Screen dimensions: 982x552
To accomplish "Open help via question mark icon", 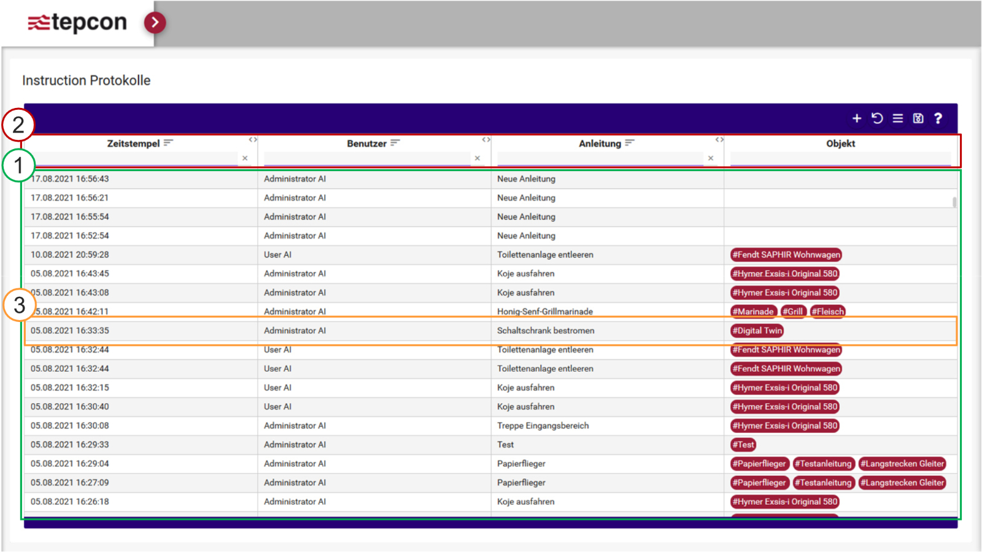I will (938, 118).
